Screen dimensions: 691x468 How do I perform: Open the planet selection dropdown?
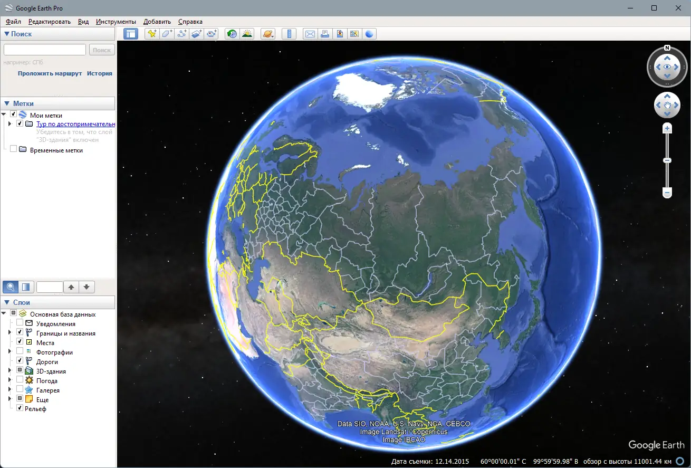[267, 33]
